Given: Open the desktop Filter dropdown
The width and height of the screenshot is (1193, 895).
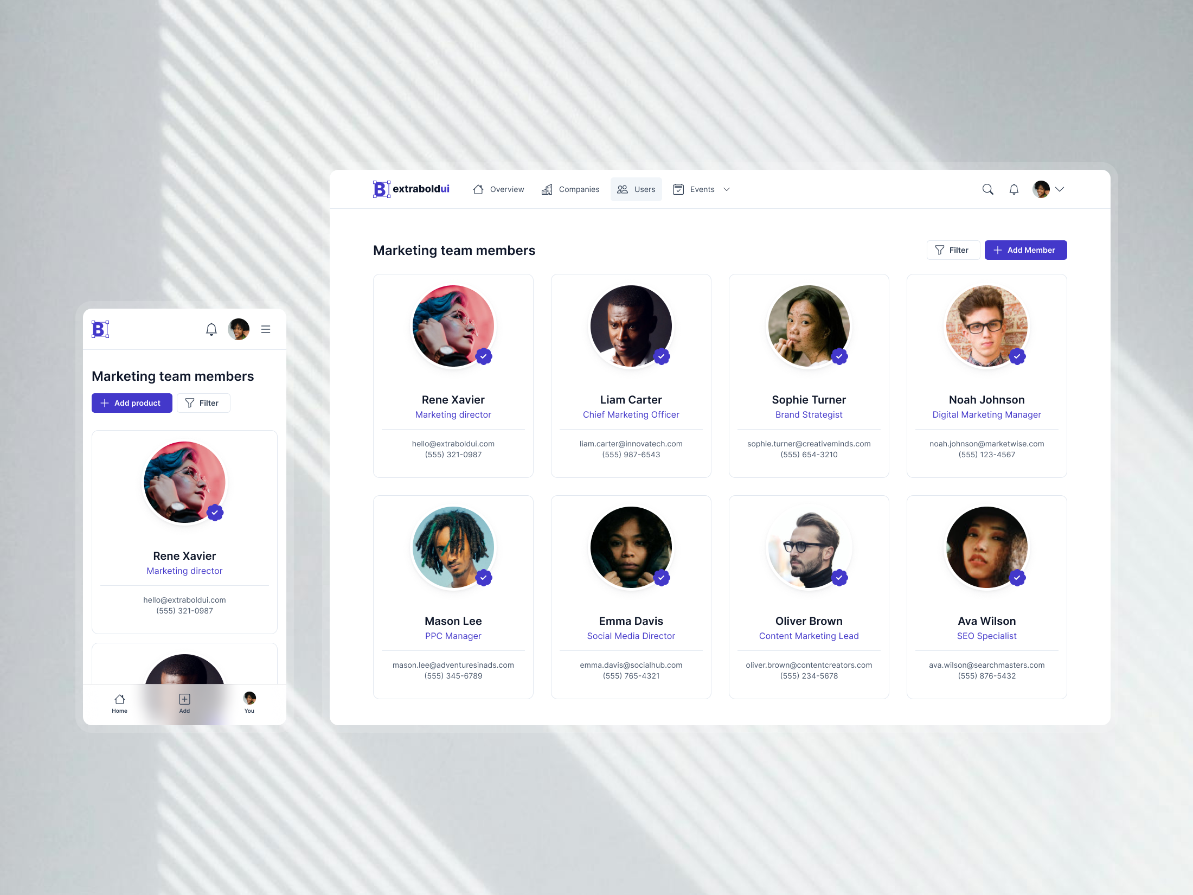Looking at the screenshot, I should [x=953, y=250].
